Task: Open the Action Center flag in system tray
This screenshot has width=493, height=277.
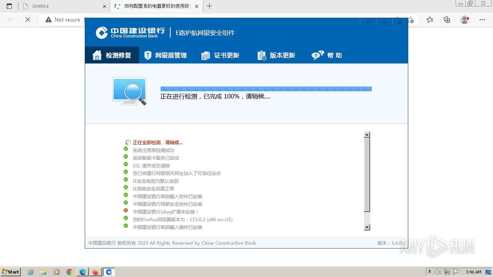Action: [456, 272]
